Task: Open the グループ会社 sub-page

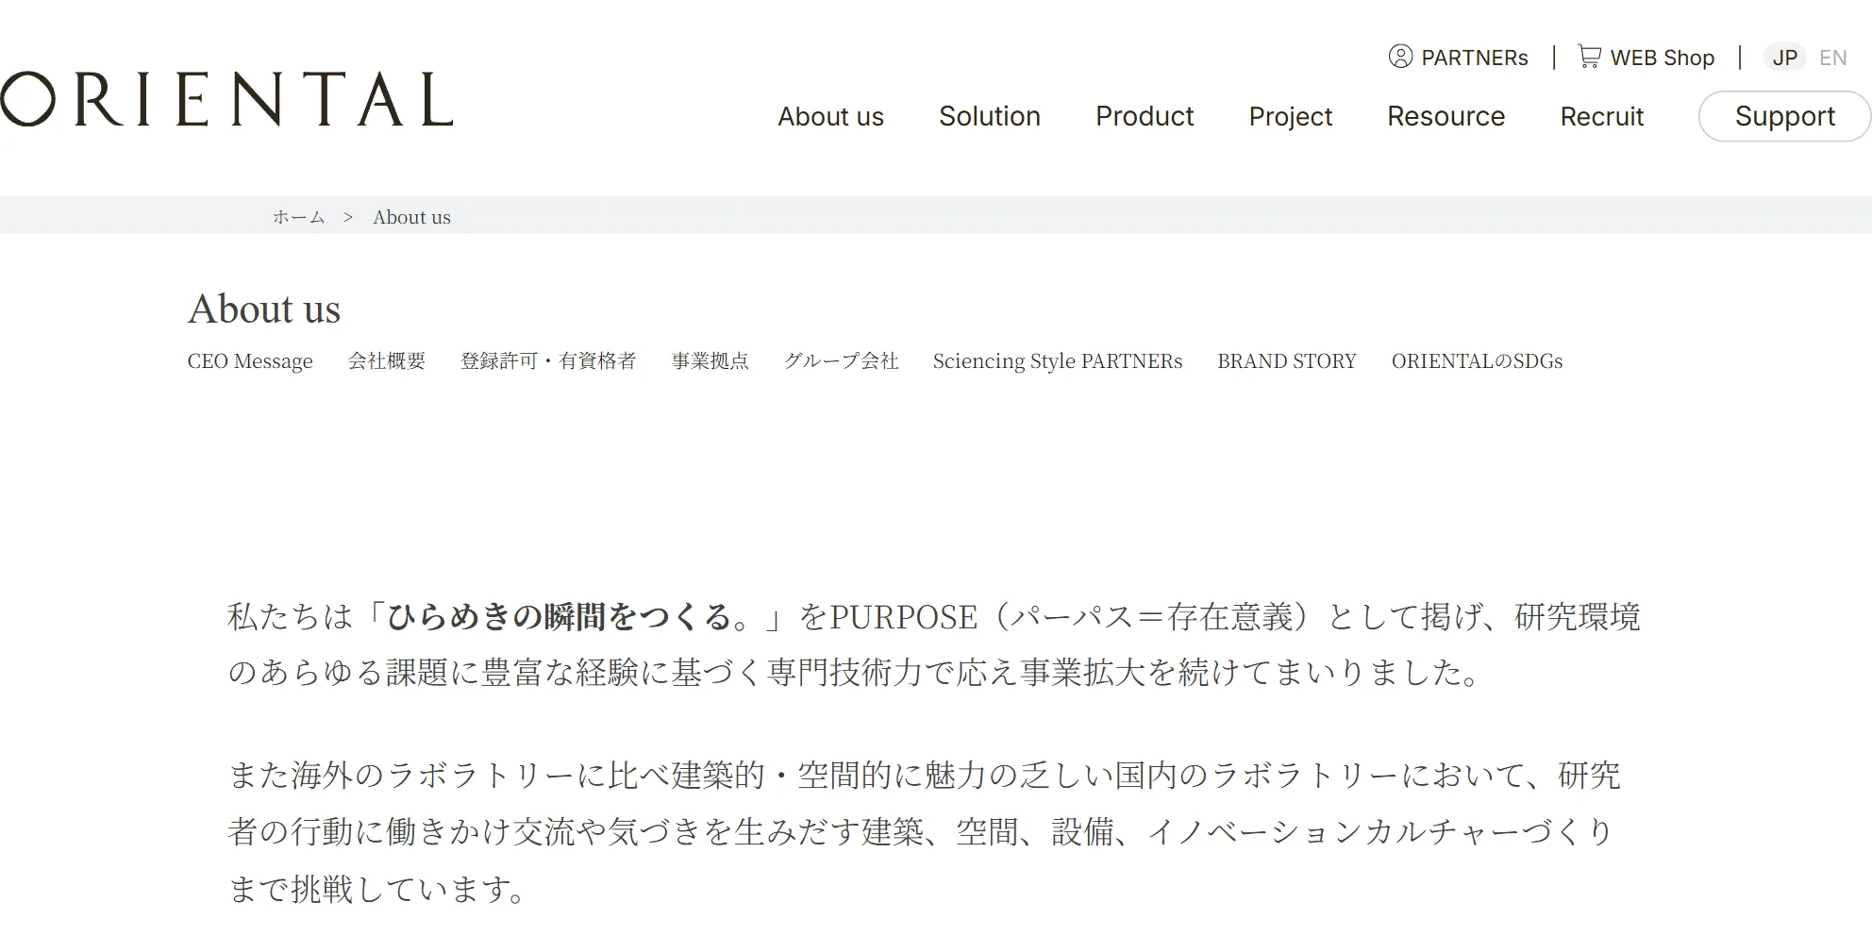Action: coord(842,361)
